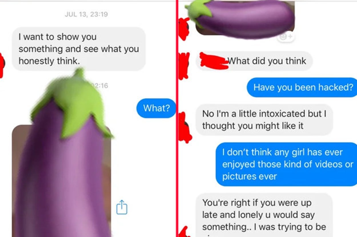Tap the "What did you think" message bubble
357x237 pixels.
[254, 61]
